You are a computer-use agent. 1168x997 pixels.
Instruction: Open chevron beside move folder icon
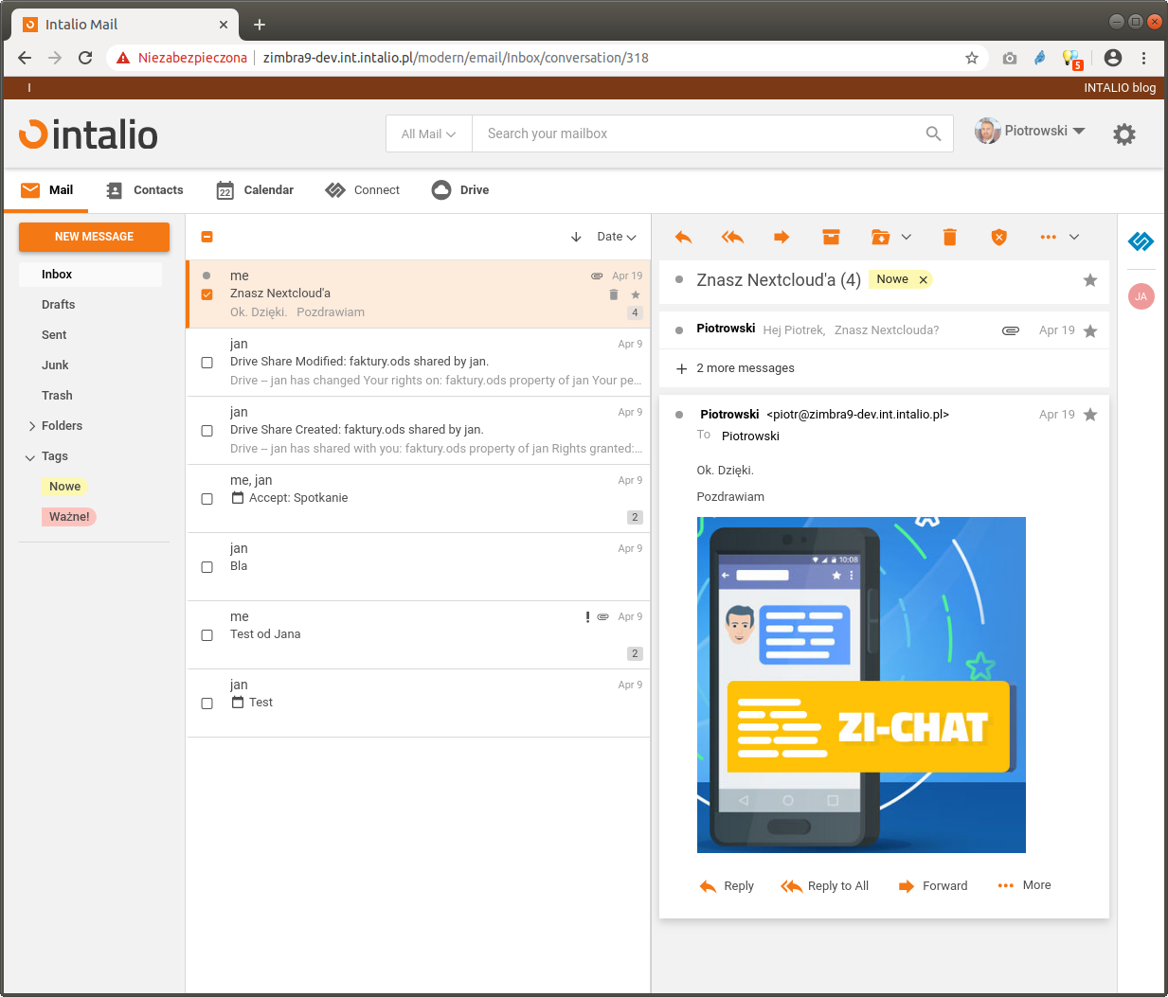click(x=907, y=237)
